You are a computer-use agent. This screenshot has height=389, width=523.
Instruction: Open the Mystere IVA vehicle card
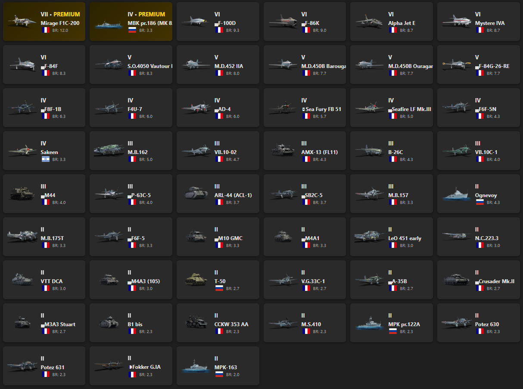(478, 22)
